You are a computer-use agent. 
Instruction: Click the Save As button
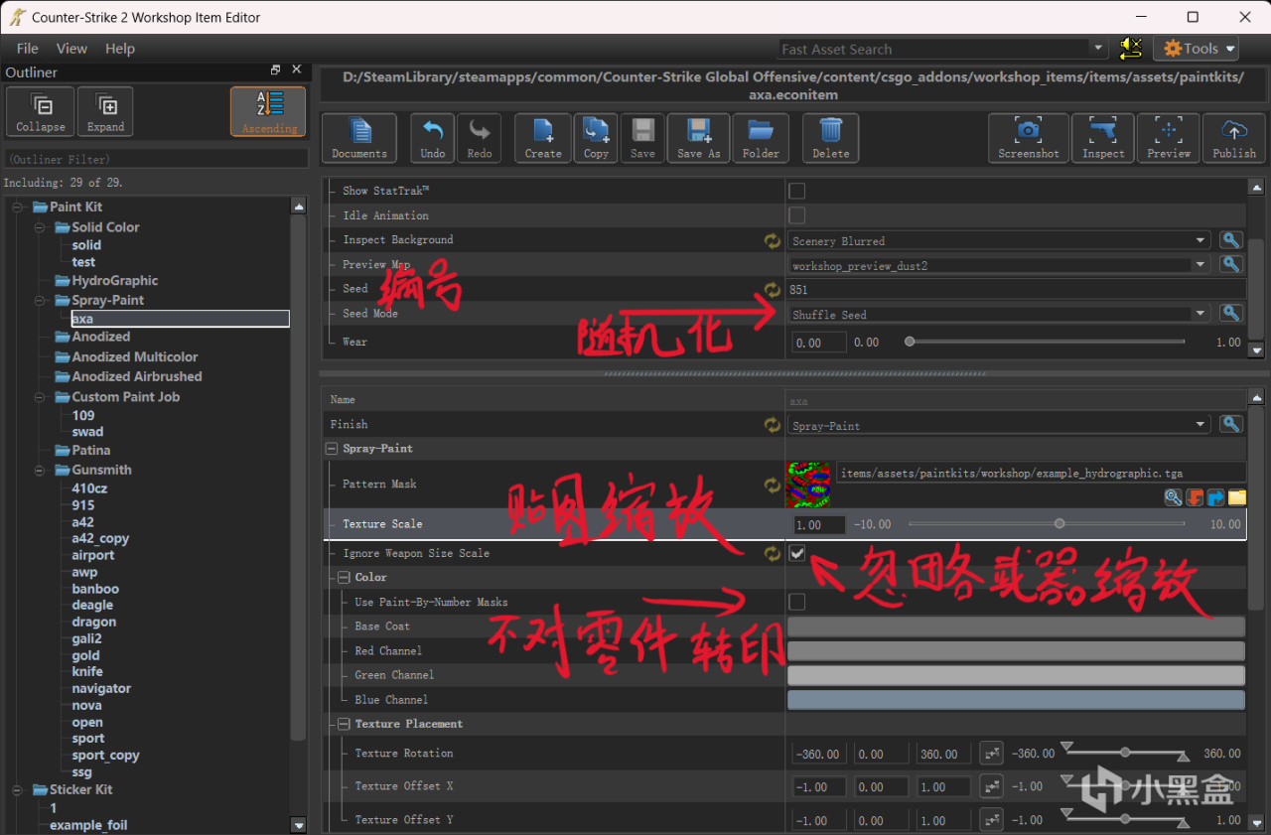coord(699,138)
